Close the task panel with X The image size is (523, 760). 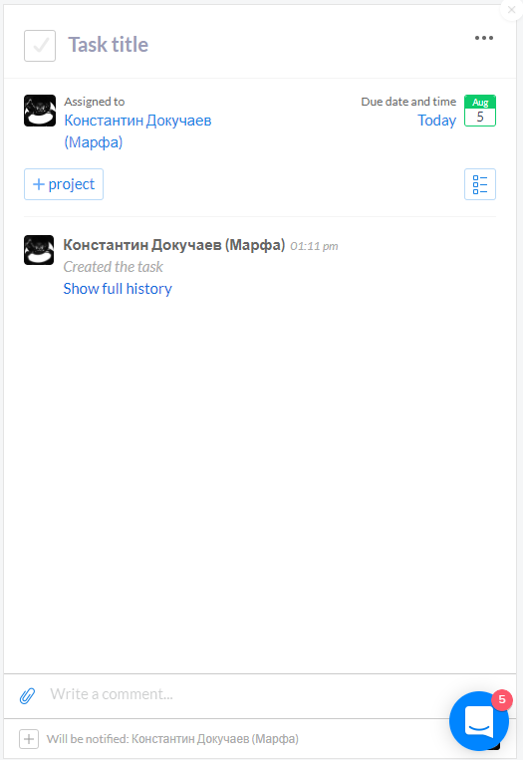[x=511, y=9]
